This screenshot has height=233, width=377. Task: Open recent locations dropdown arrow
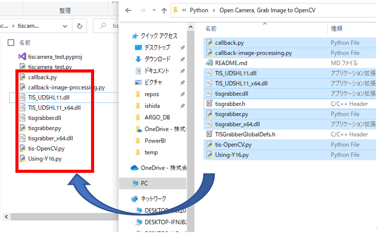(x=154, y=10)
